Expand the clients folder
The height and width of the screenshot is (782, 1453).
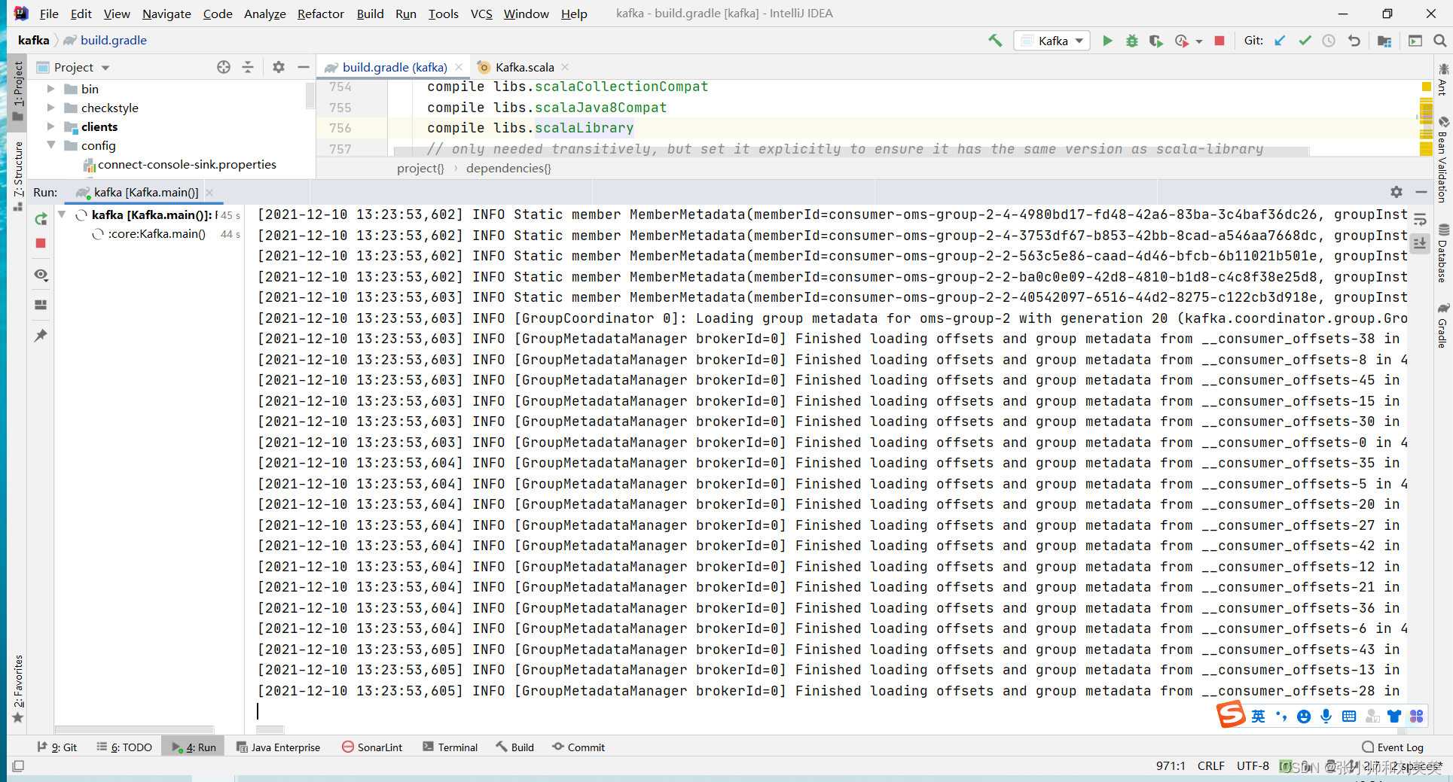[51, 126]
